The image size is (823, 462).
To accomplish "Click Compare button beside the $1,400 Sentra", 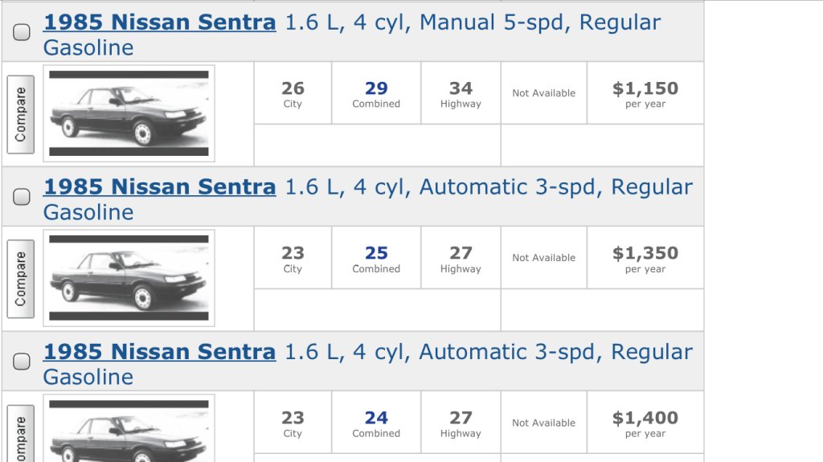I will pos(20,434).
